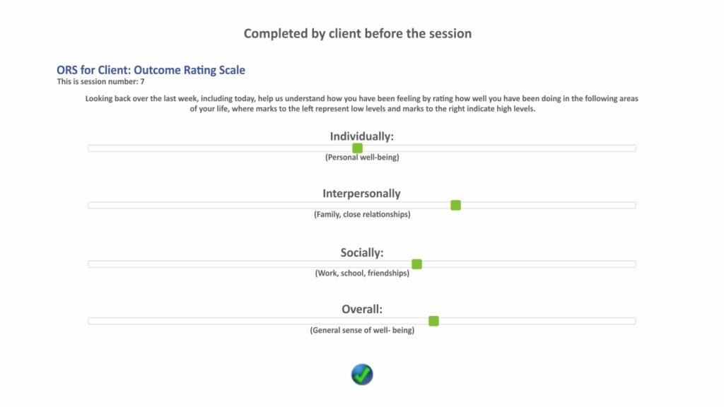
Task: Click the Interpersonally slider track
Action: click(212, 205)
